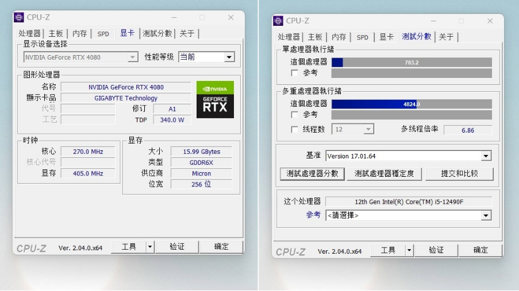The height and width of the screenshot is (291, 519).
Task: Switch to the SPD tab in left window
Action: [x=103, y=34]
